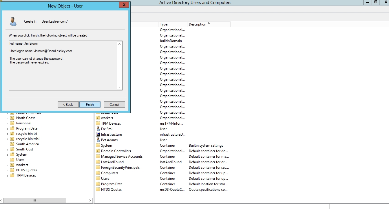Click the South Cost OU icon in the tree
The image size is (389, 209).
point(12,149)
